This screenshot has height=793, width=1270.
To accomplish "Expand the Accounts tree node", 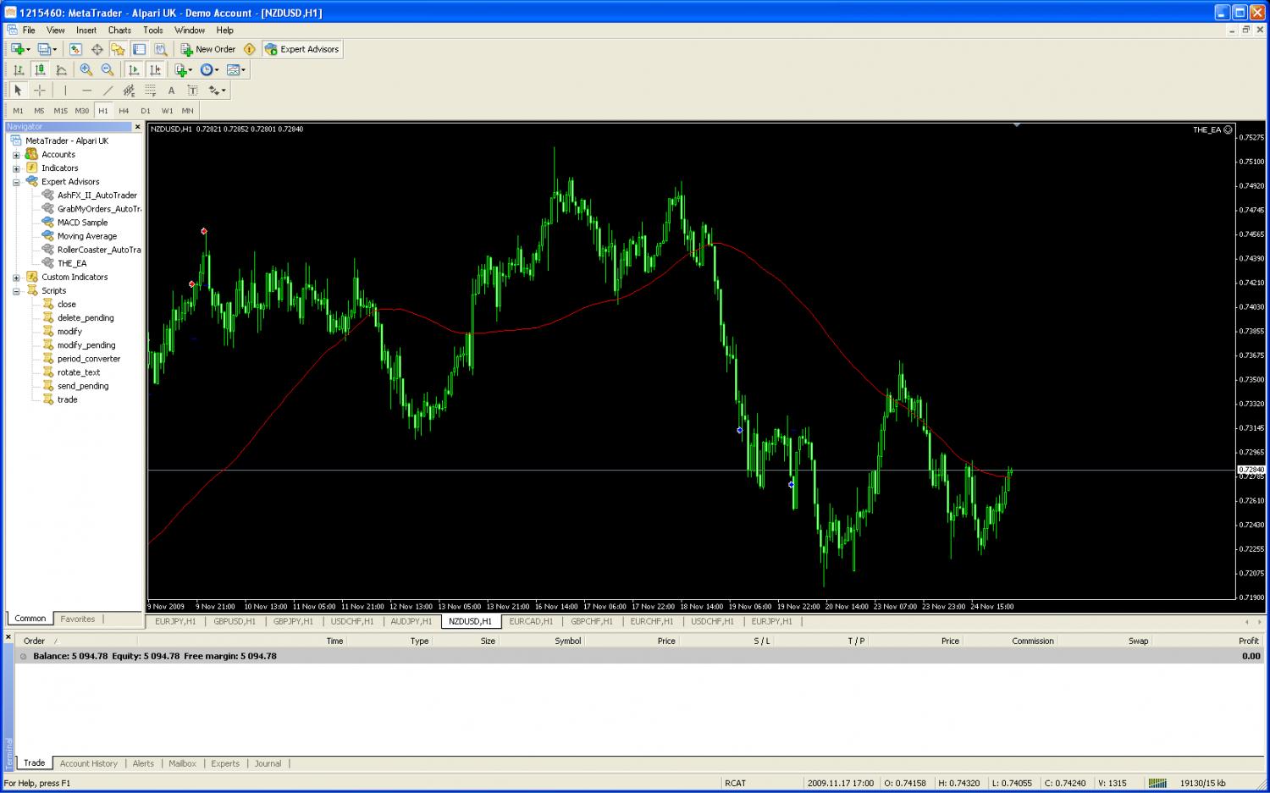I will [16, 155].
